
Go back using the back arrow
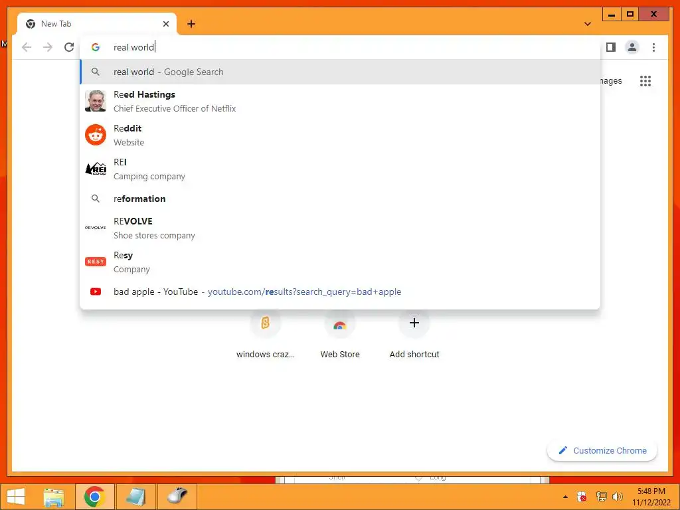point(27,47)
